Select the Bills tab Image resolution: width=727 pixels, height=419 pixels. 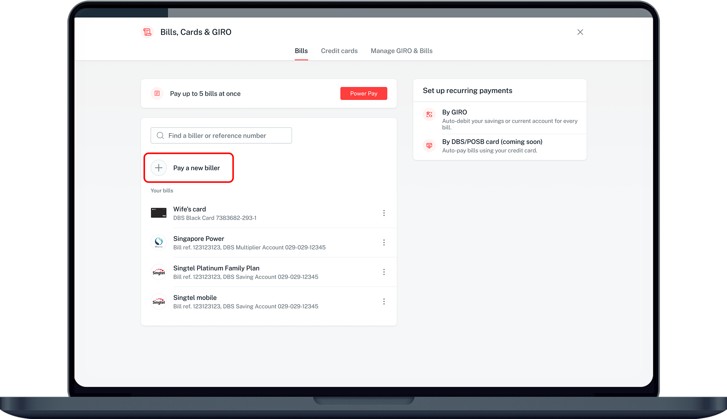[301, 51]
